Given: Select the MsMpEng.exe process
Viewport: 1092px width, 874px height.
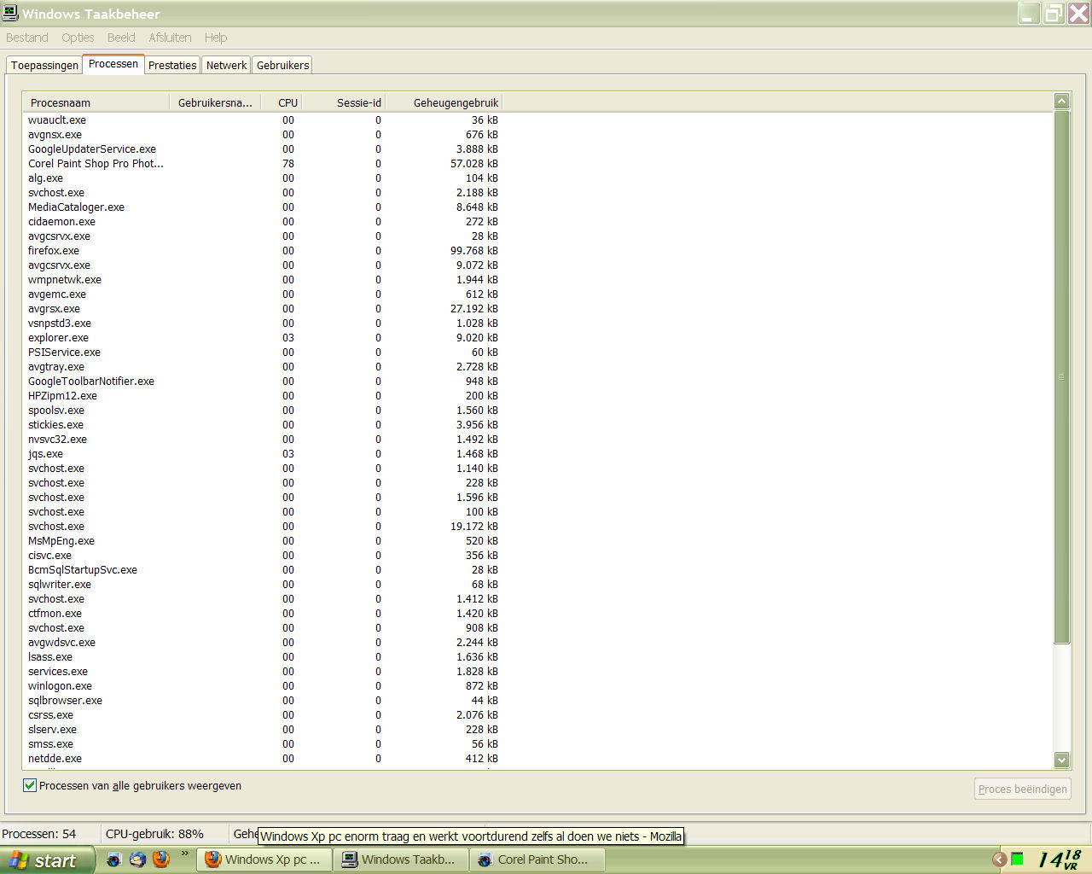Looking at the screenshot, I should (263, 541).
